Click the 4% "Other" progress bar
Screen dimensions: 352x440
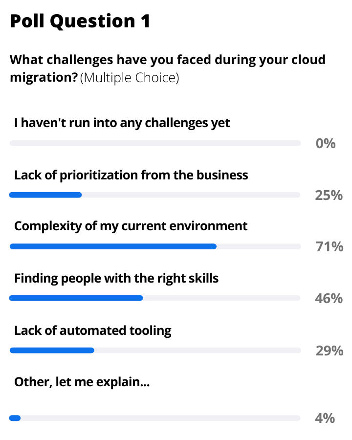point(155,418)
